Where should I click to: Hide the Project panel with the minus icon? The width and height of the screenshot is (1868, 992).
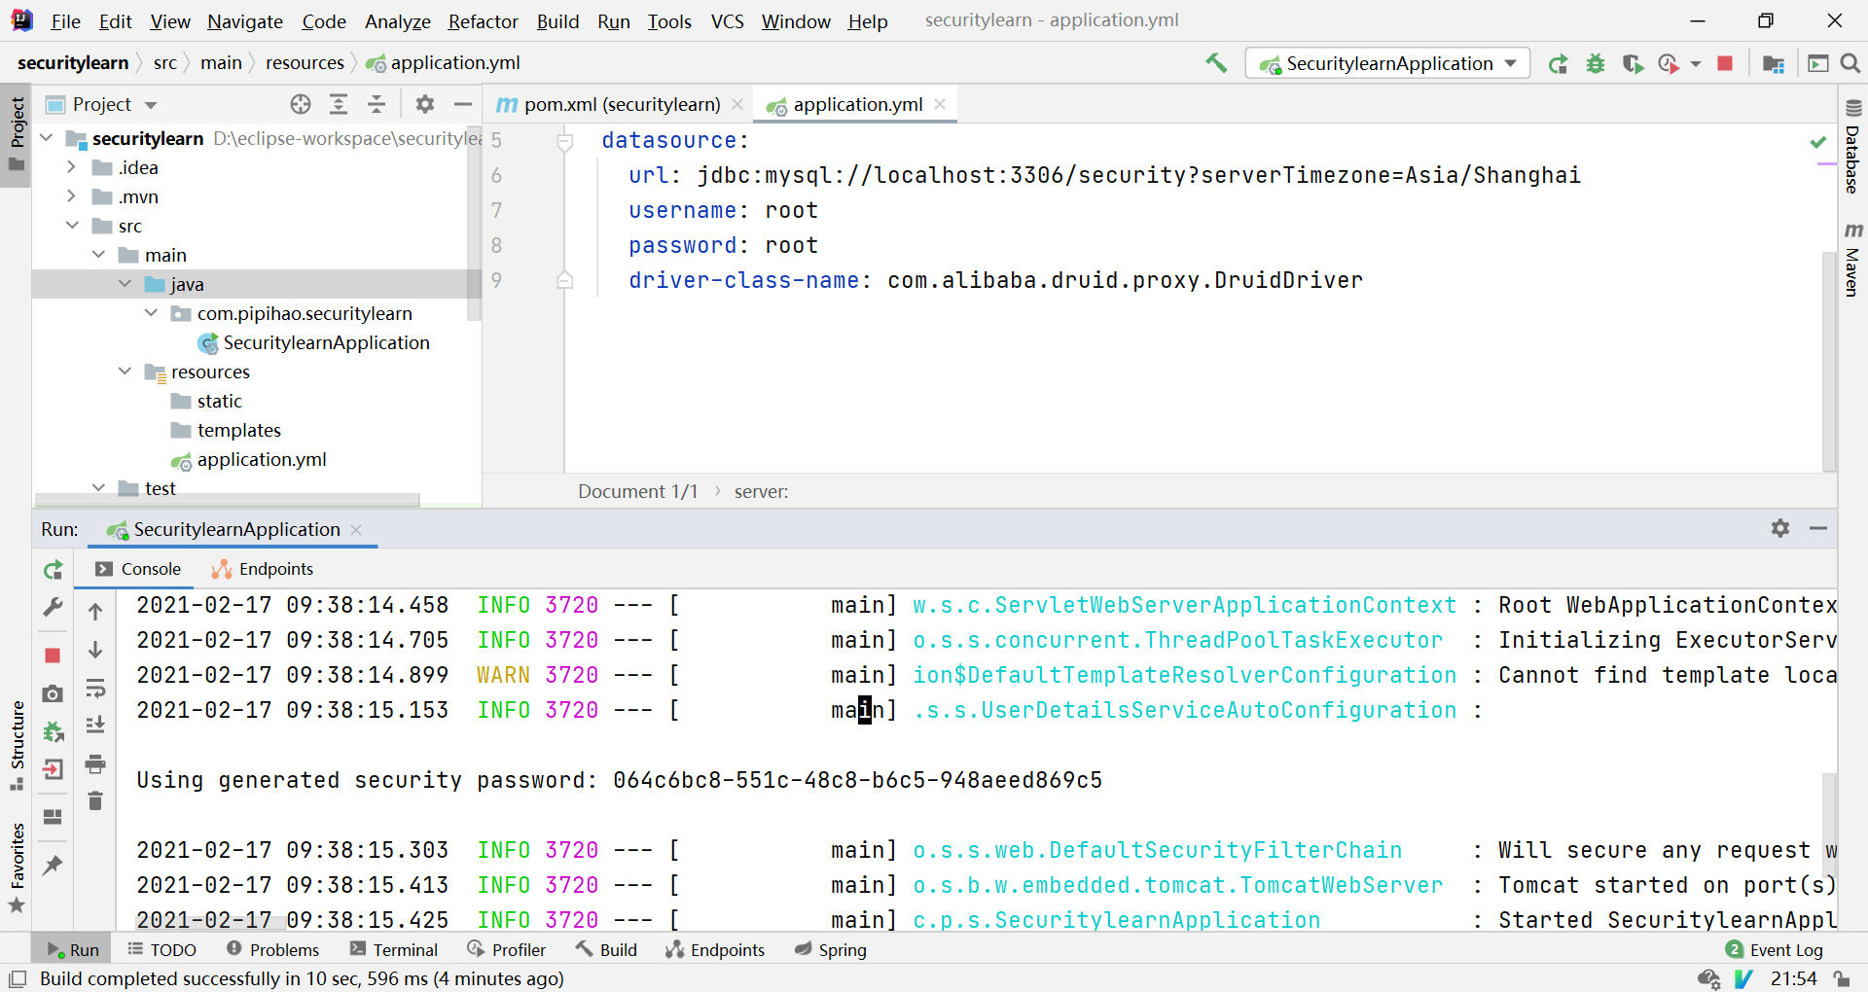tap(463, 104)
